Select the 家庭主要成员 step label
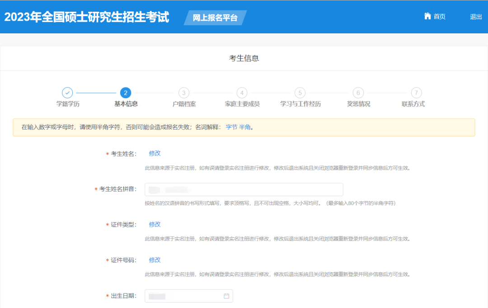This screenshot has width=488, height=308. tap(242, 104)
